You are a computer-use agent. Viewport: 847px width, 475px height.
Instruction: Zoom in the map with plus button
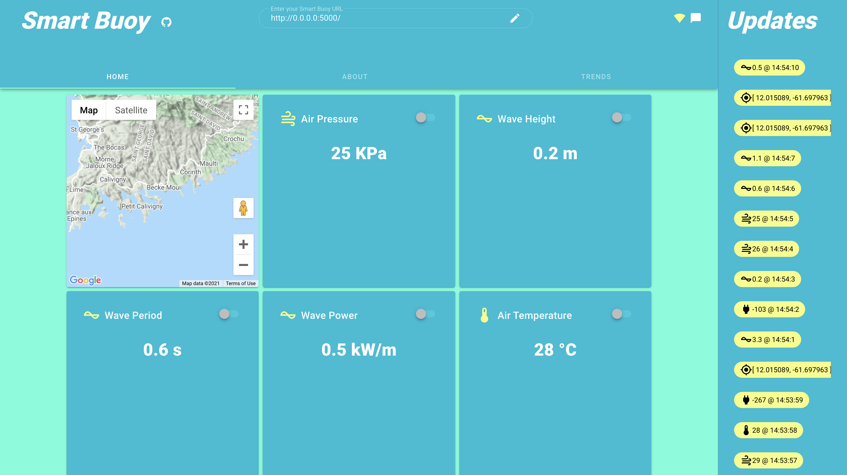point(243,244)
